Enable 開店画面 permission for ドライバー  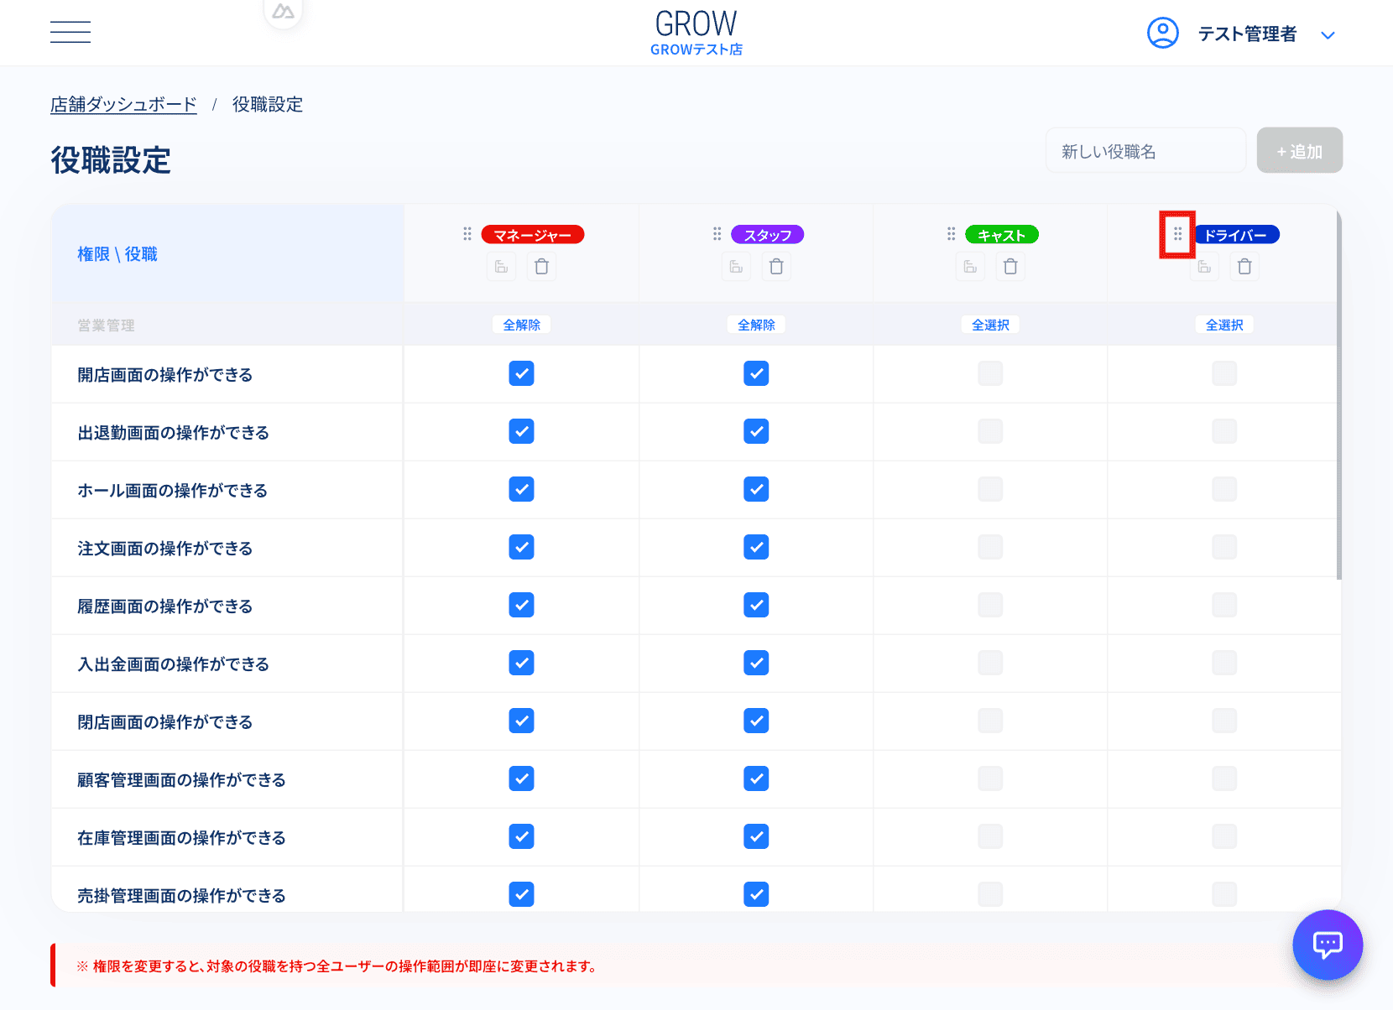[1224, 373]
